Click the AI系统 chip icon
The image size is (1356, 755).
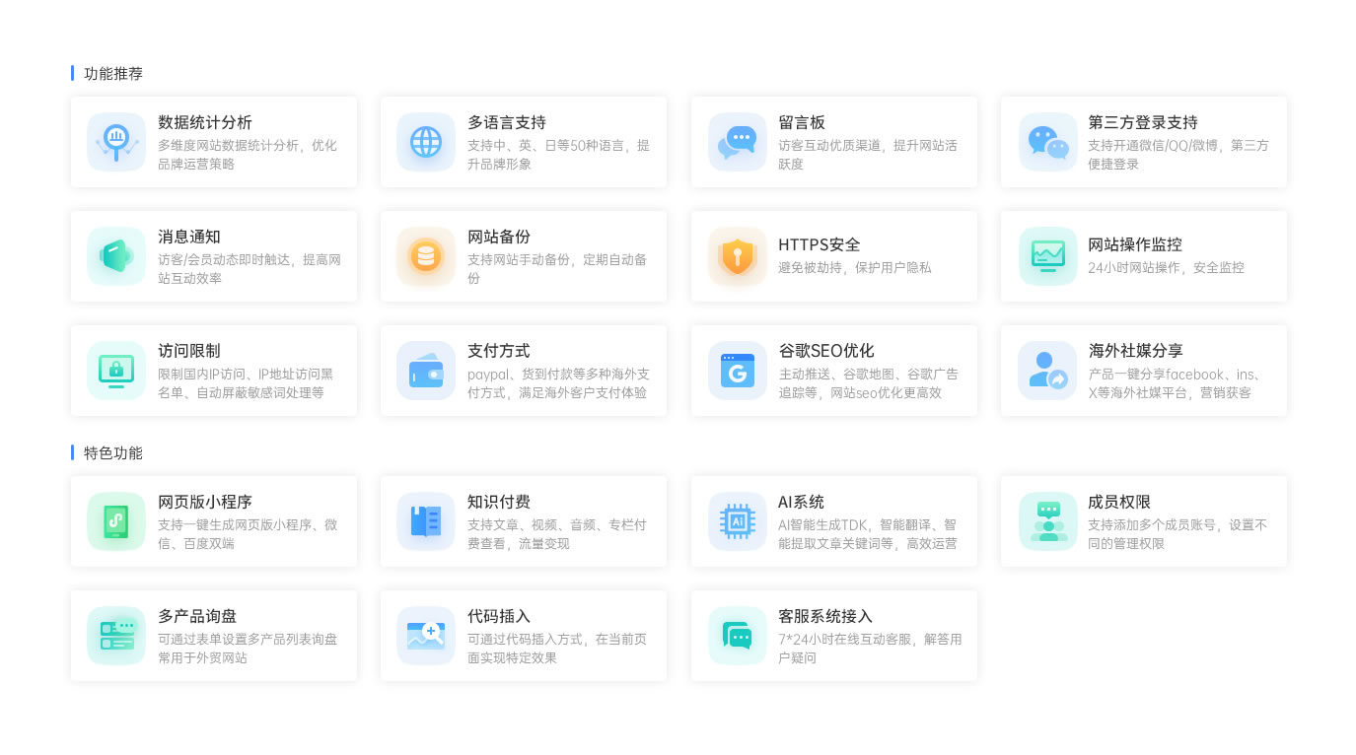pyautogui.click(x=737, y=521)
